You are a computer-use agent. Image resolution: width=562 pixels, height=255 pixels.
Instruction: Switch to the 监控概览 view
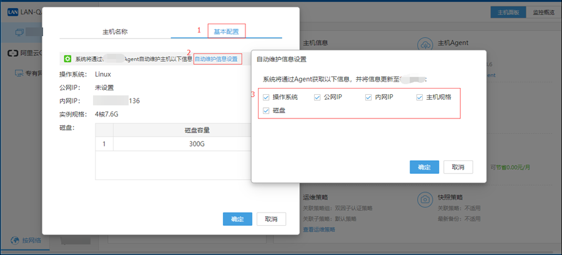[x=543, y=12]
